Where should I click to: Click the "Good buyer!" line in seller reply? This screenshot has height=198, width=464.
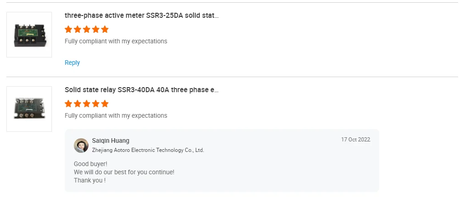pyautogui.click(x=90, y=164)
